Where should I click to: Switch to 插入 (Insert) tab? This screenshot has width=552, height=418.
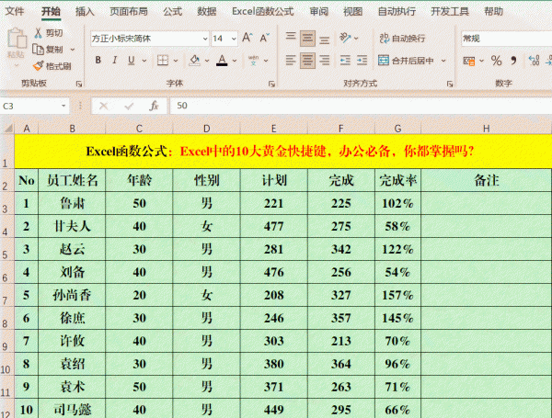85,11
